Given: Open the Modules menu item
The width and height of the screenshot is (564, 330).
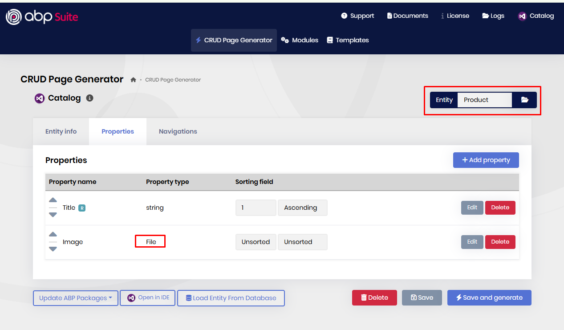Looking at the screenshot, I should click(x=300, y=40).
